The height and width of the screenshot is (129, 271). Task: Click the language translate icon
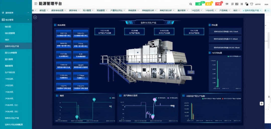247,4
